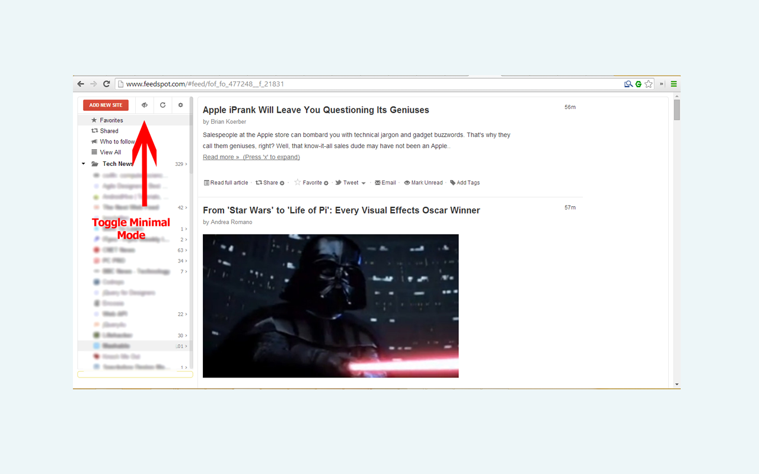Click the chevron beside the 42 count
Screen dimensions: 759x474
pyautogui.click(x=186, y=208)
